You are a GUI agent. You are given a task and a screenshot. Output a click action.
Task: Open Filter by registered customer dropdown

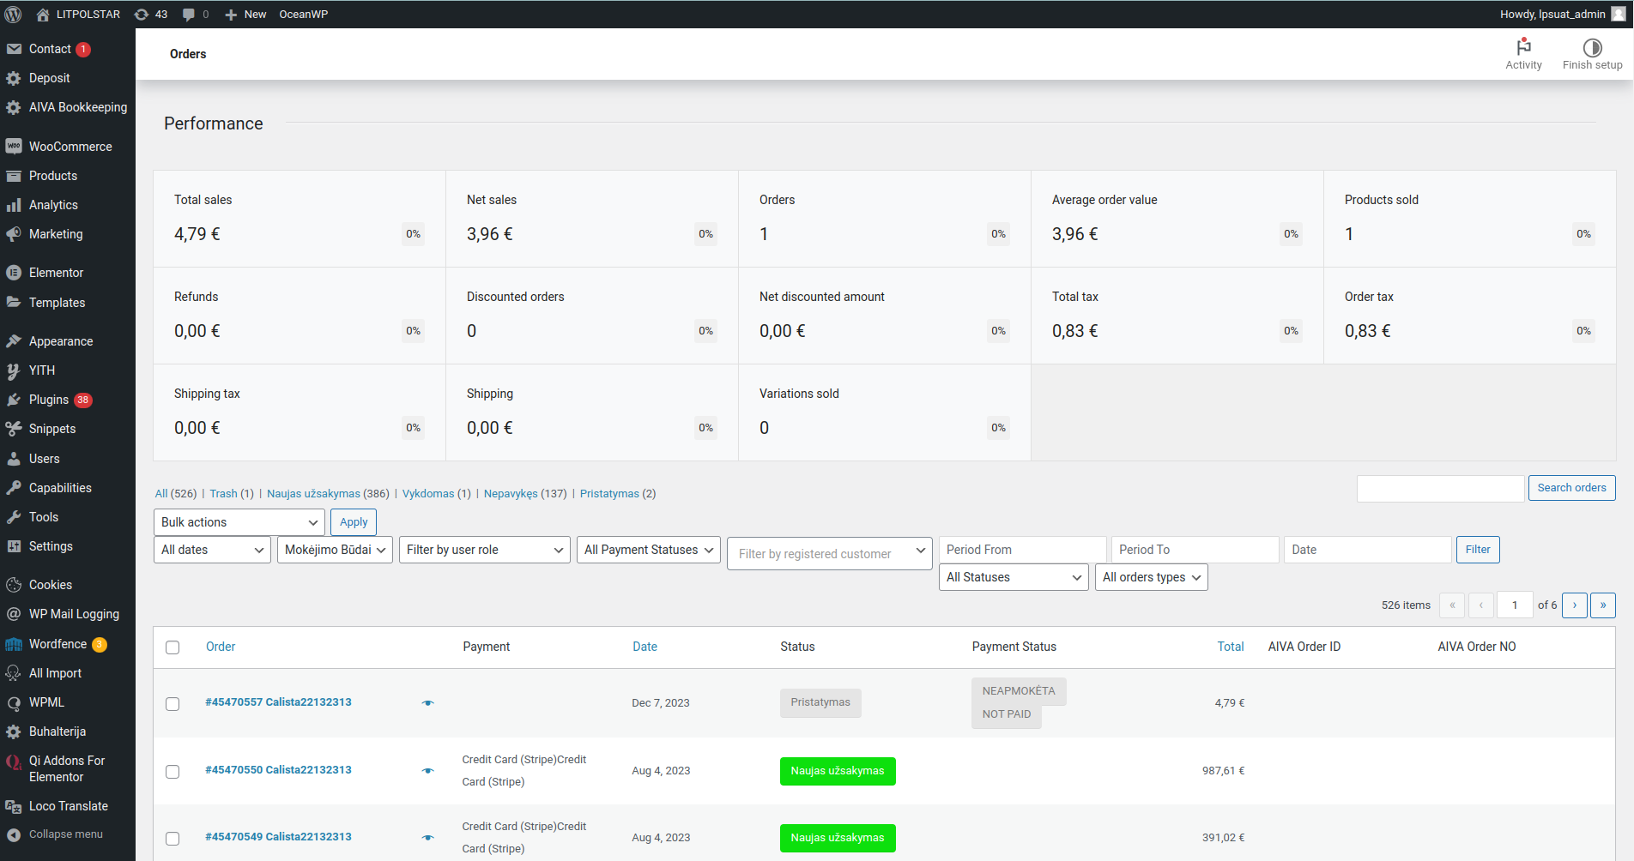829,554
